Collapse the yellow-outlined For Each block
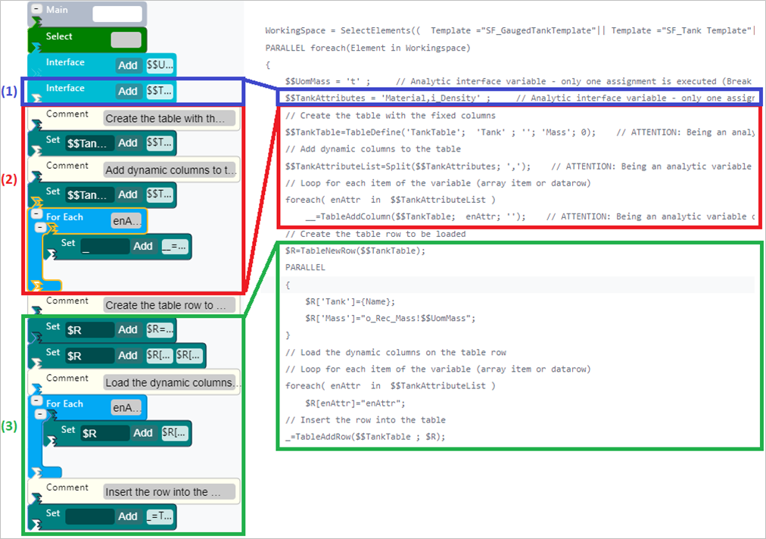 [x=36, y=215]
